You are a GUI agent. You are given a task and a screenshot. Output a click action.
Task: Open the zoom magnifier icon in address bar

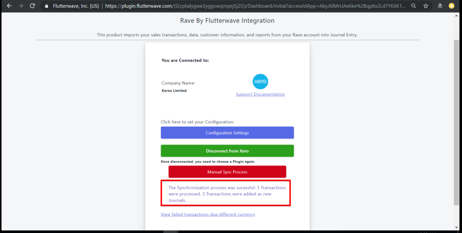coord(413,6)
